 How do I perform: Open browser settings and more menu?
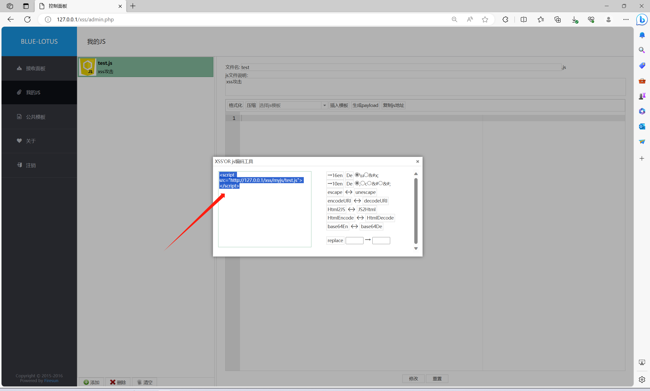626,19
